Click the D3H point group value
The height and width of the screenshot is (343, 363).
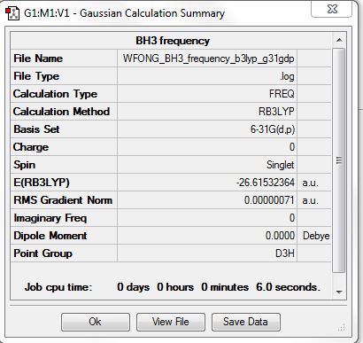pos(285,253)
